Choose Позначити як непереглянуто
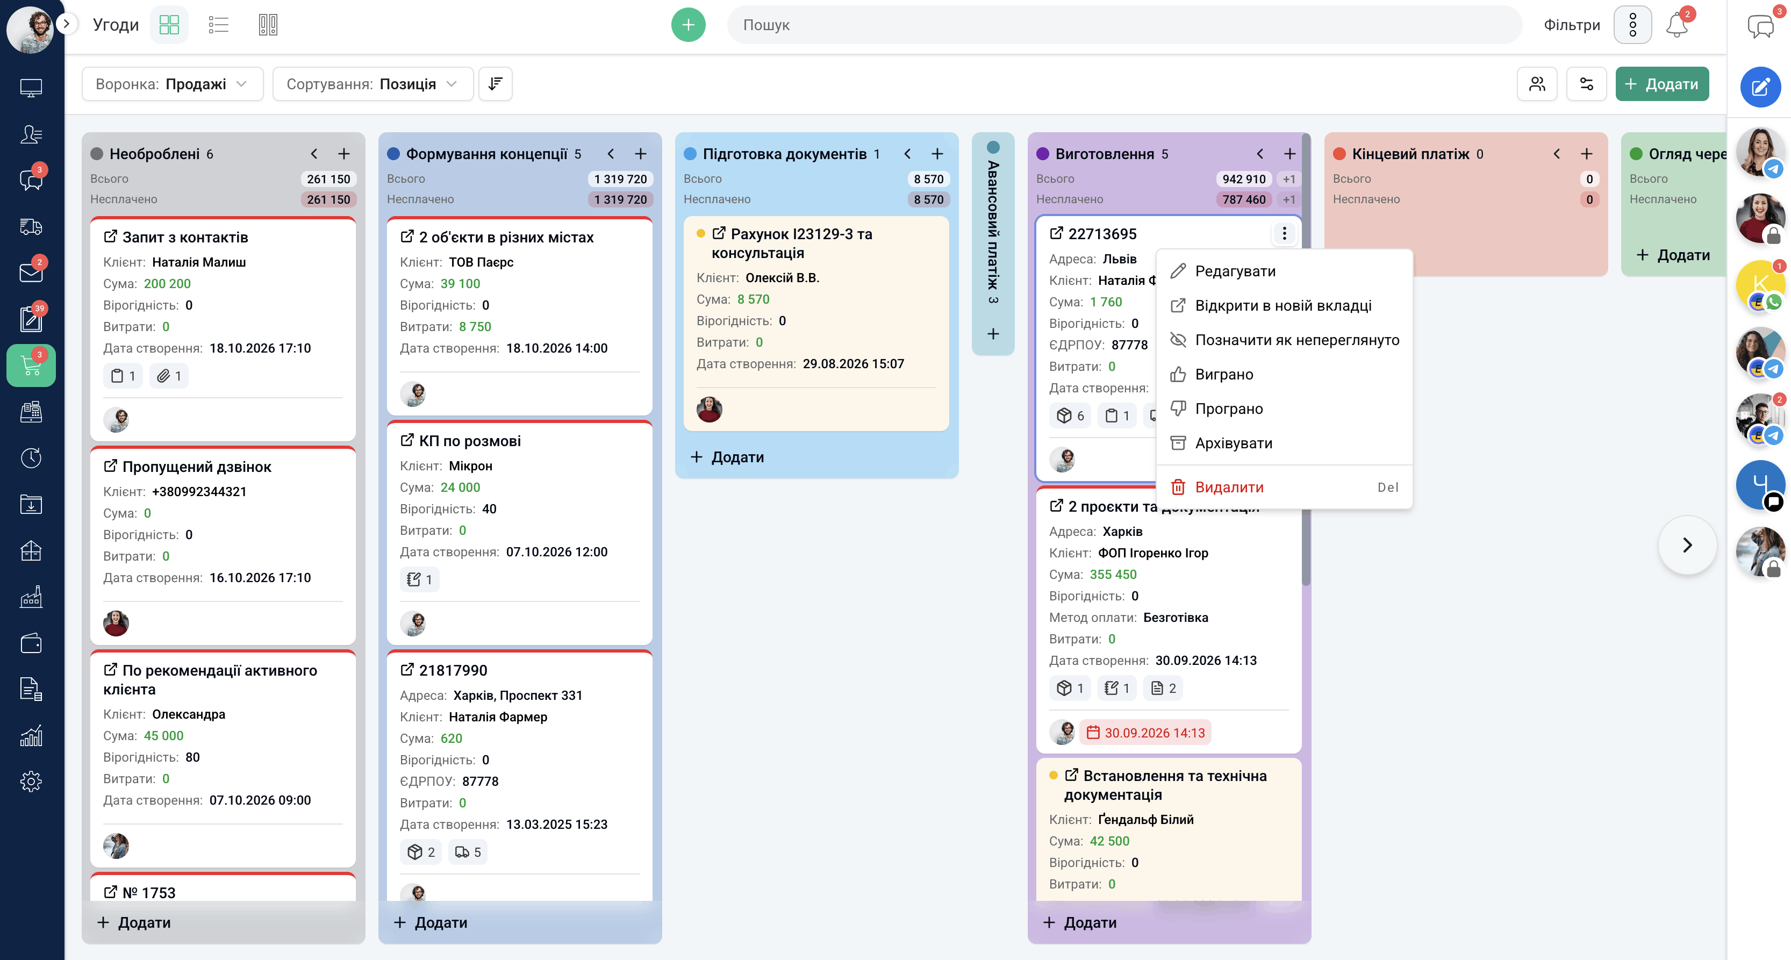The image size is (1791, 960). [1284, 340]
